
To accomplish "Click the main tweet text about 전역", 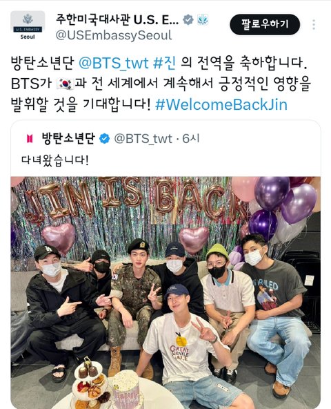I will click(x=161, y=84).
